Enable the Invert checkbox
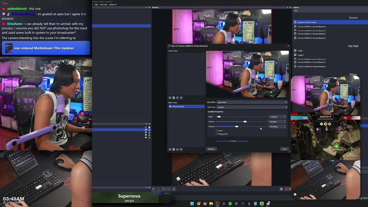This screenshot has width=368, height=207. click(217, 131)
